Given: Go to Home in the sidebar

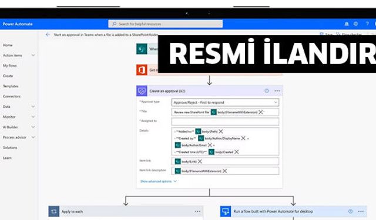Looking at the screenshot, I should pyautogui.click(x=8, y=45).
